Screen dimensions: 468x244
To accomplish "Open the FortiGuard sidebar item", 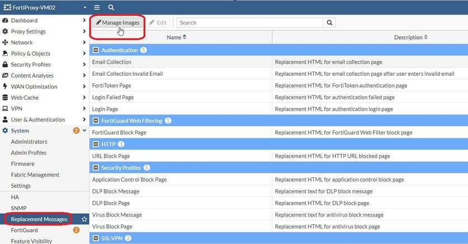I will tap(25, 230).
